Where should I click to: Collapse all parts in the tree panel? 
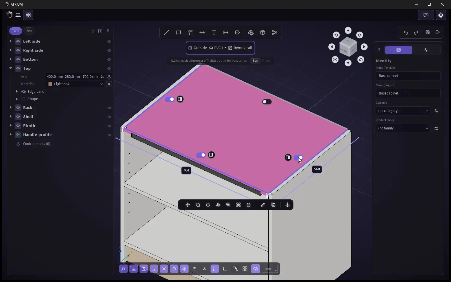(93, 31)
